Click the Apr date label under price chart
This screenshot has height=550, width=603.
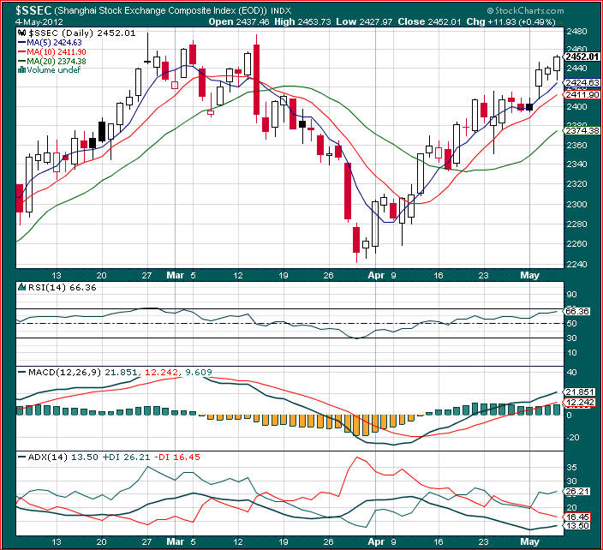[376, 275]
